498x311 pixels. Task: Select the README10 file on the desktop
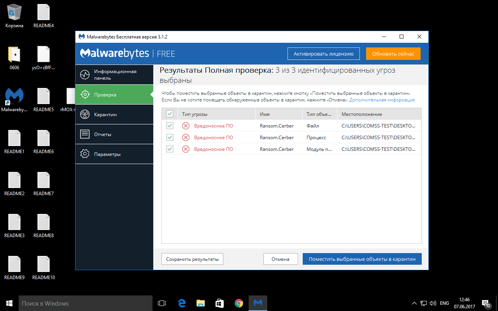tap(44, 268)
